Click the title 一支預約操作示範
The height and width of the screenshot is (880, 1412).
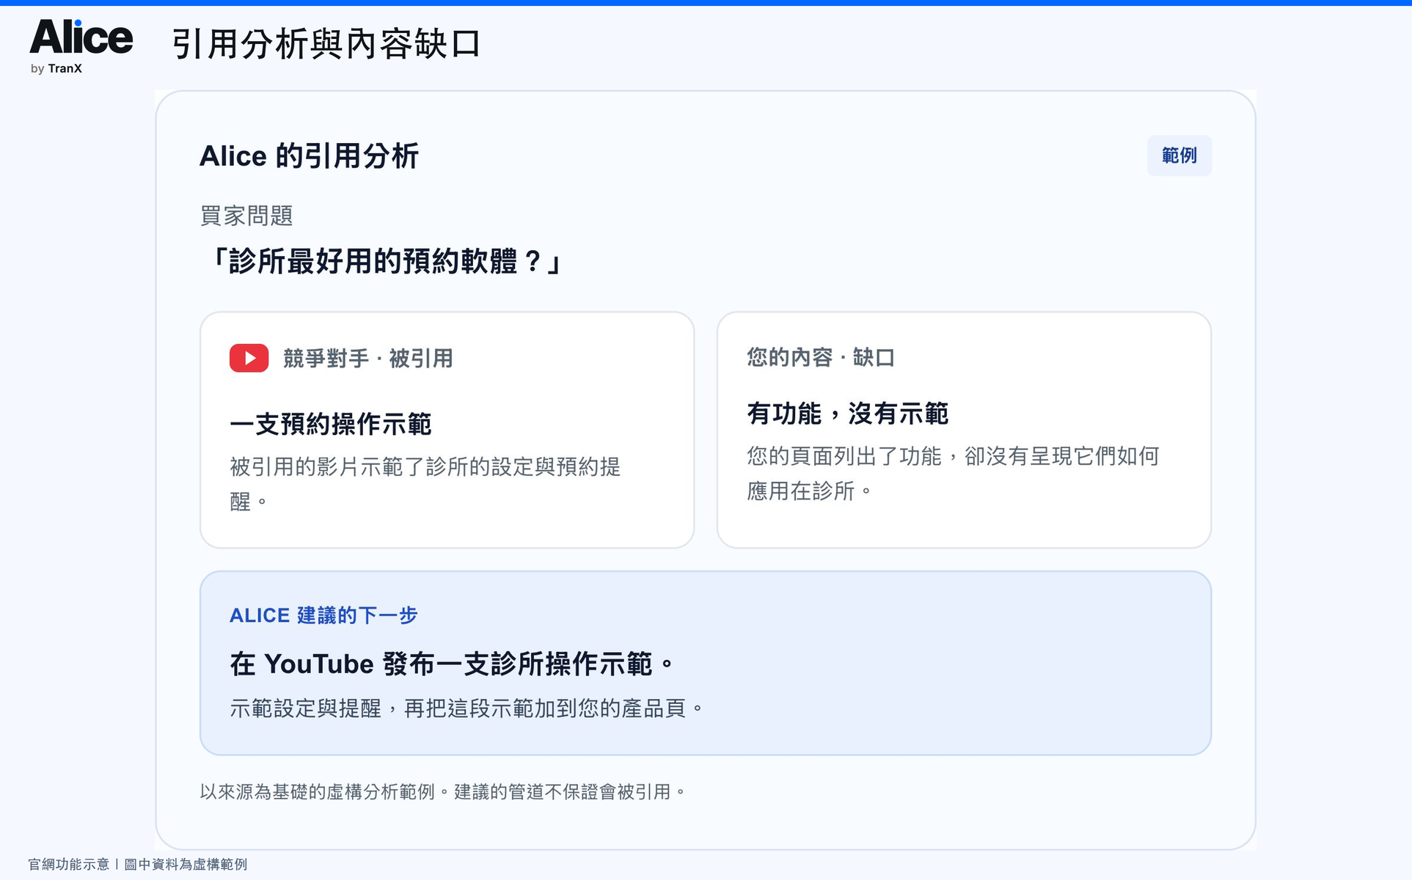330,424
